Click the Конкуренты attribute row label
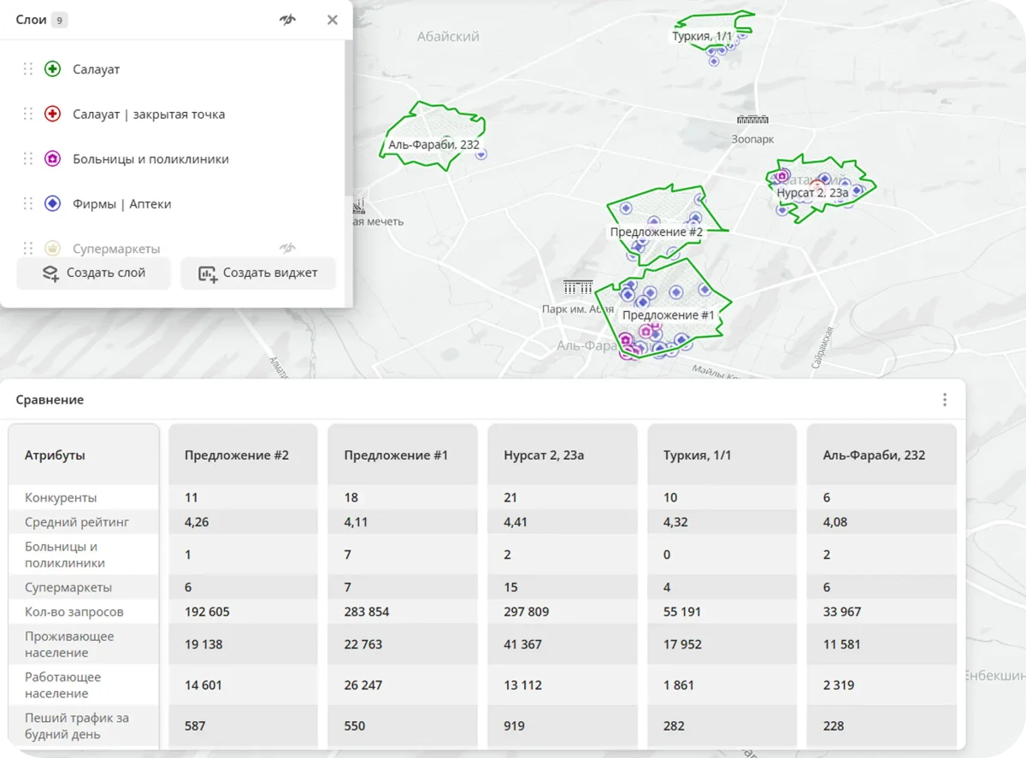Viewport: 1026px width, 758px height. point(61,497)
